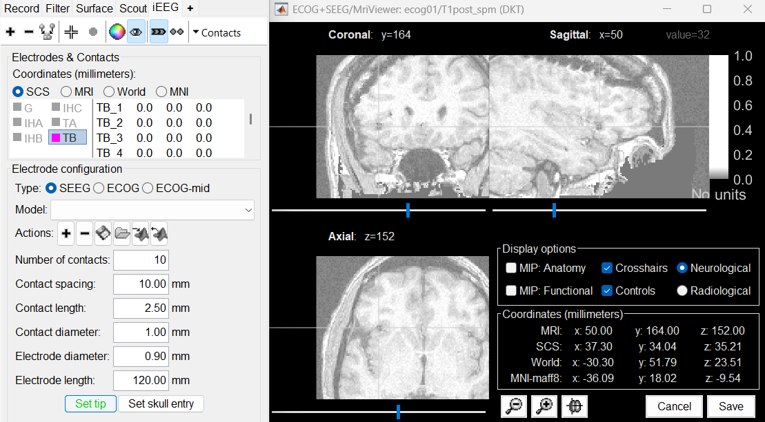The image size is (765, 422).
Task: Click the crosshair position icon in iEEG toolbar
Action: (x=71, y=32)
